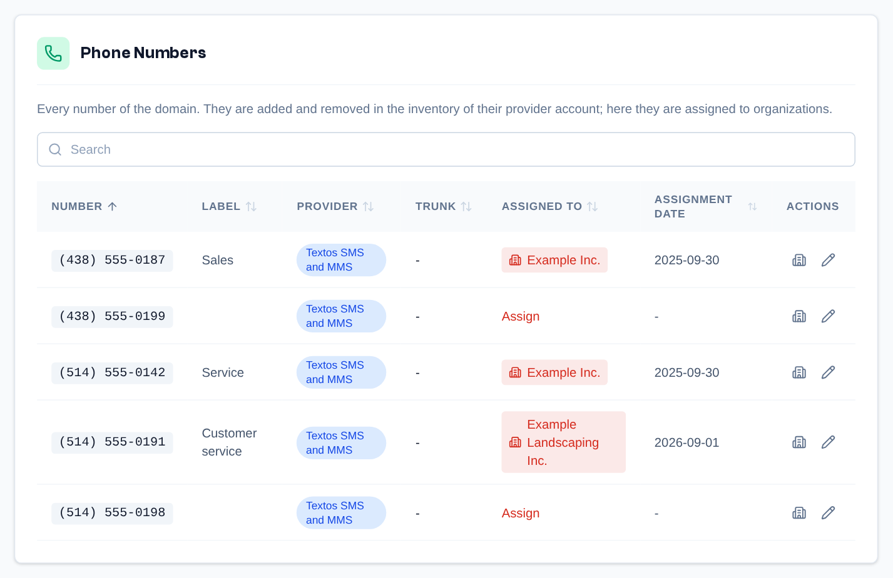Click the Customer service label cell
This screenshot has width=893, height=578.
(229, 442)
